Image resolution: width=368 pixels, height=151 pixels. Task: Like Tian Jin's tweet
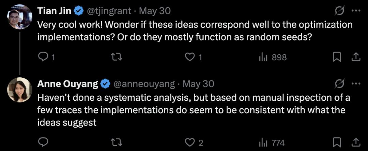click(189, 57)
